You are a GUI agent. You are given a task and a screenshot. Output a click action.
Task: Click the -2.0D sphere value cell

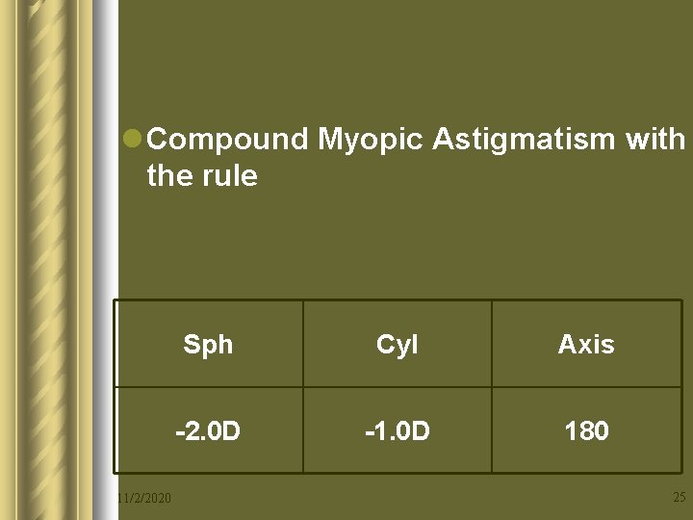click(209, 430)
